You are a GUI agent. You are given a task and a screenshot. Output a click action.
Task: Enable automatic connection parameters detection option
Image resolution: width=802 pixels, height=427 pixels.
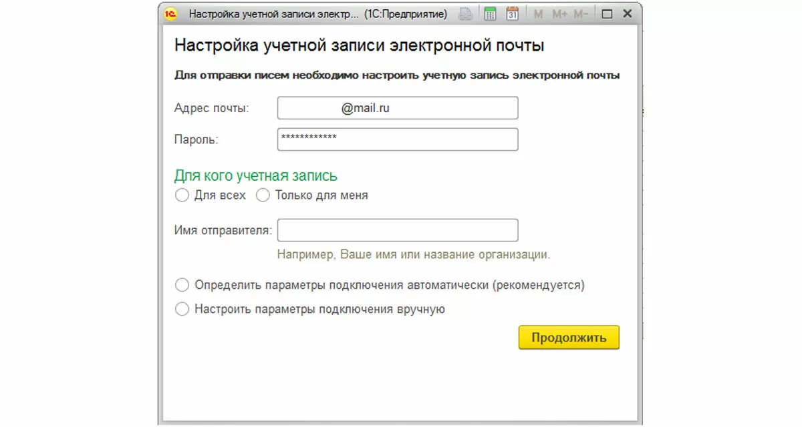tap(182, 286)
